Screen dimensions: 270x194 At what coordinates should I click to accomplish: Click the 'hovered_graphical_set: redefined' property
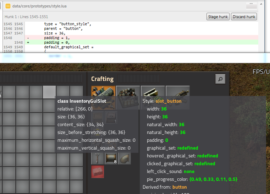(x=182, y=156)
